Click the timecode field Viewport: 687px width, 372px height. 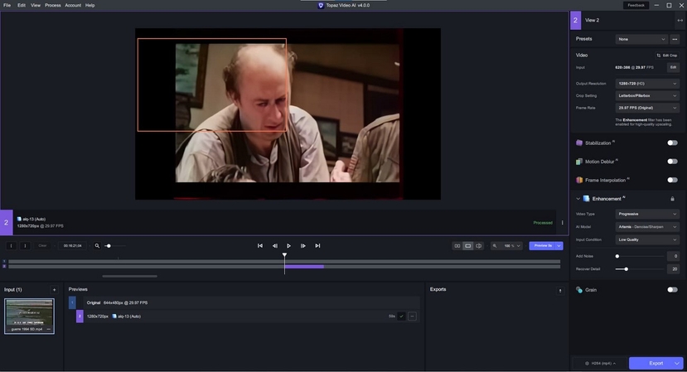tap(72, 246)
